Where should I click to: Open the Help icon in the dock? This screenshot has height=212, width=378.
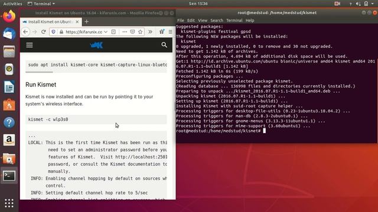pos(9,122)
